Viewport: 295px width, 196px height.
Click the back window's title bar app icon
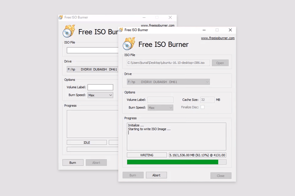(61, 17)
